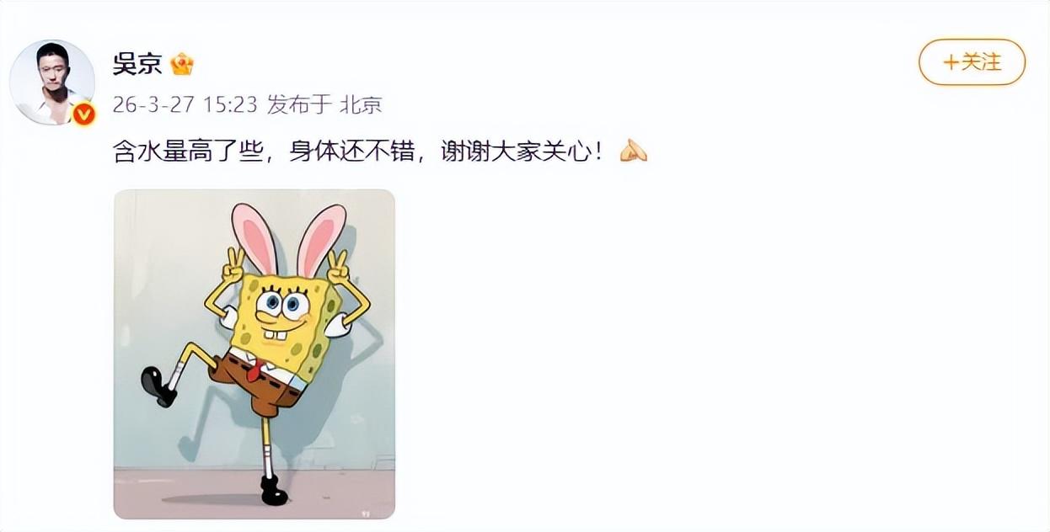Open the SpongeBob image attachment
Image resolution: width=1050 pixels, height=532 pixels.
point(254,354)
